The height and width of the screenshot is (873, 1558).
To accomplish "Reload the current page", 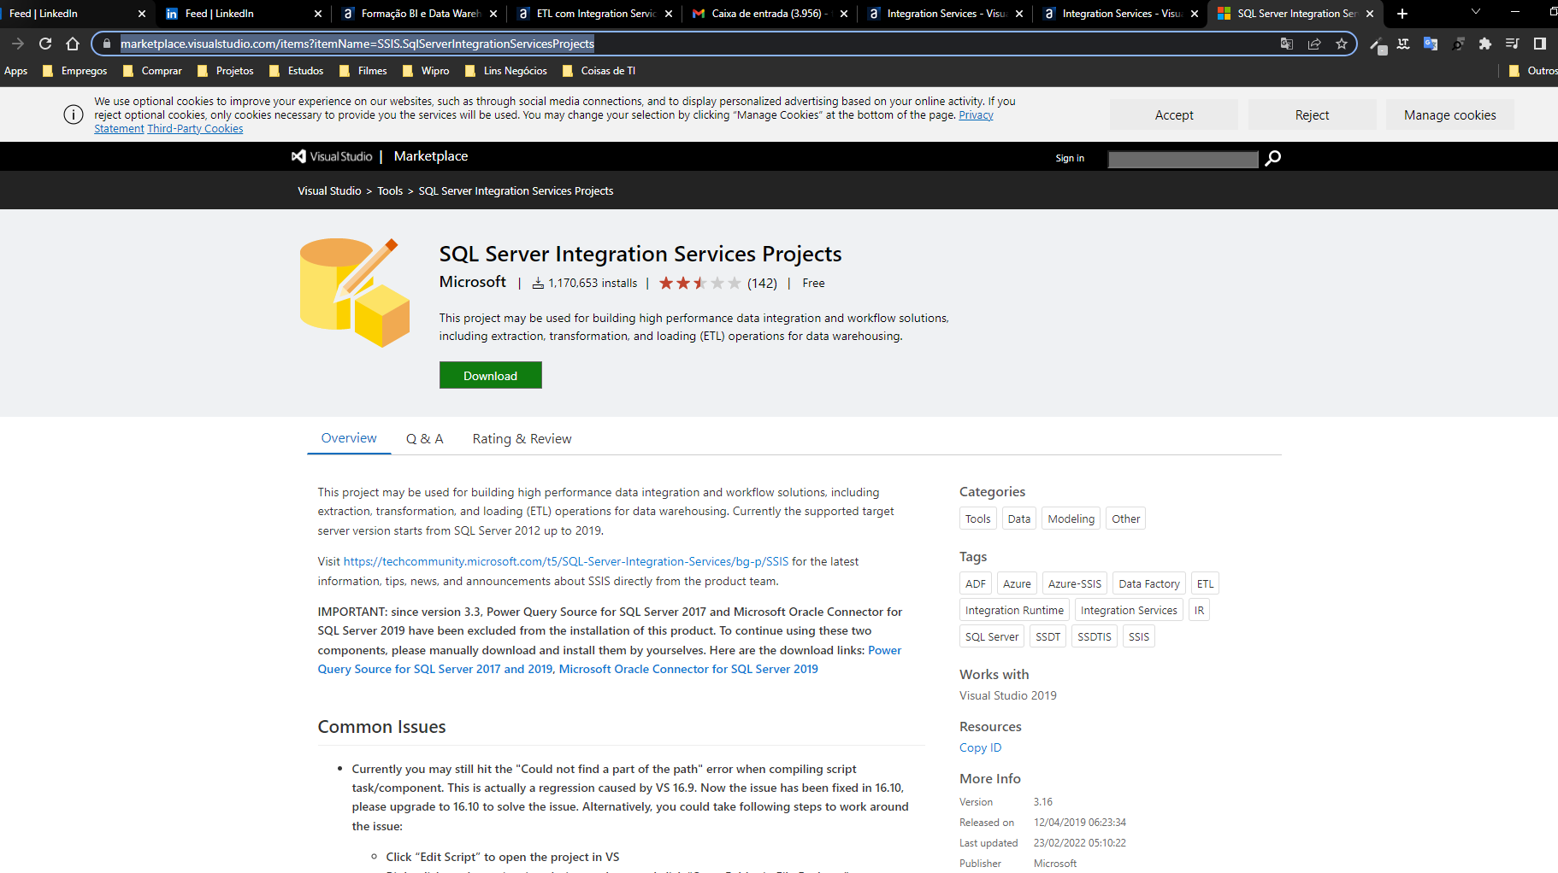I will click(44, 44).
